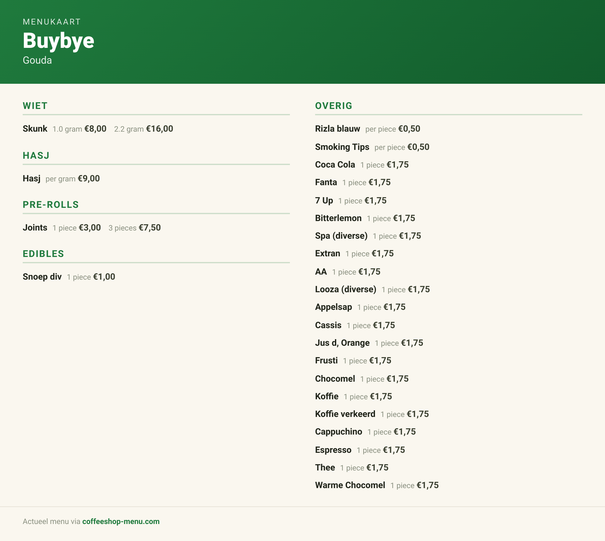This screenshot has width=605, height=541.
Task: Click Skunk 1.0 gram price €8,00
Action: click(95, 129)
